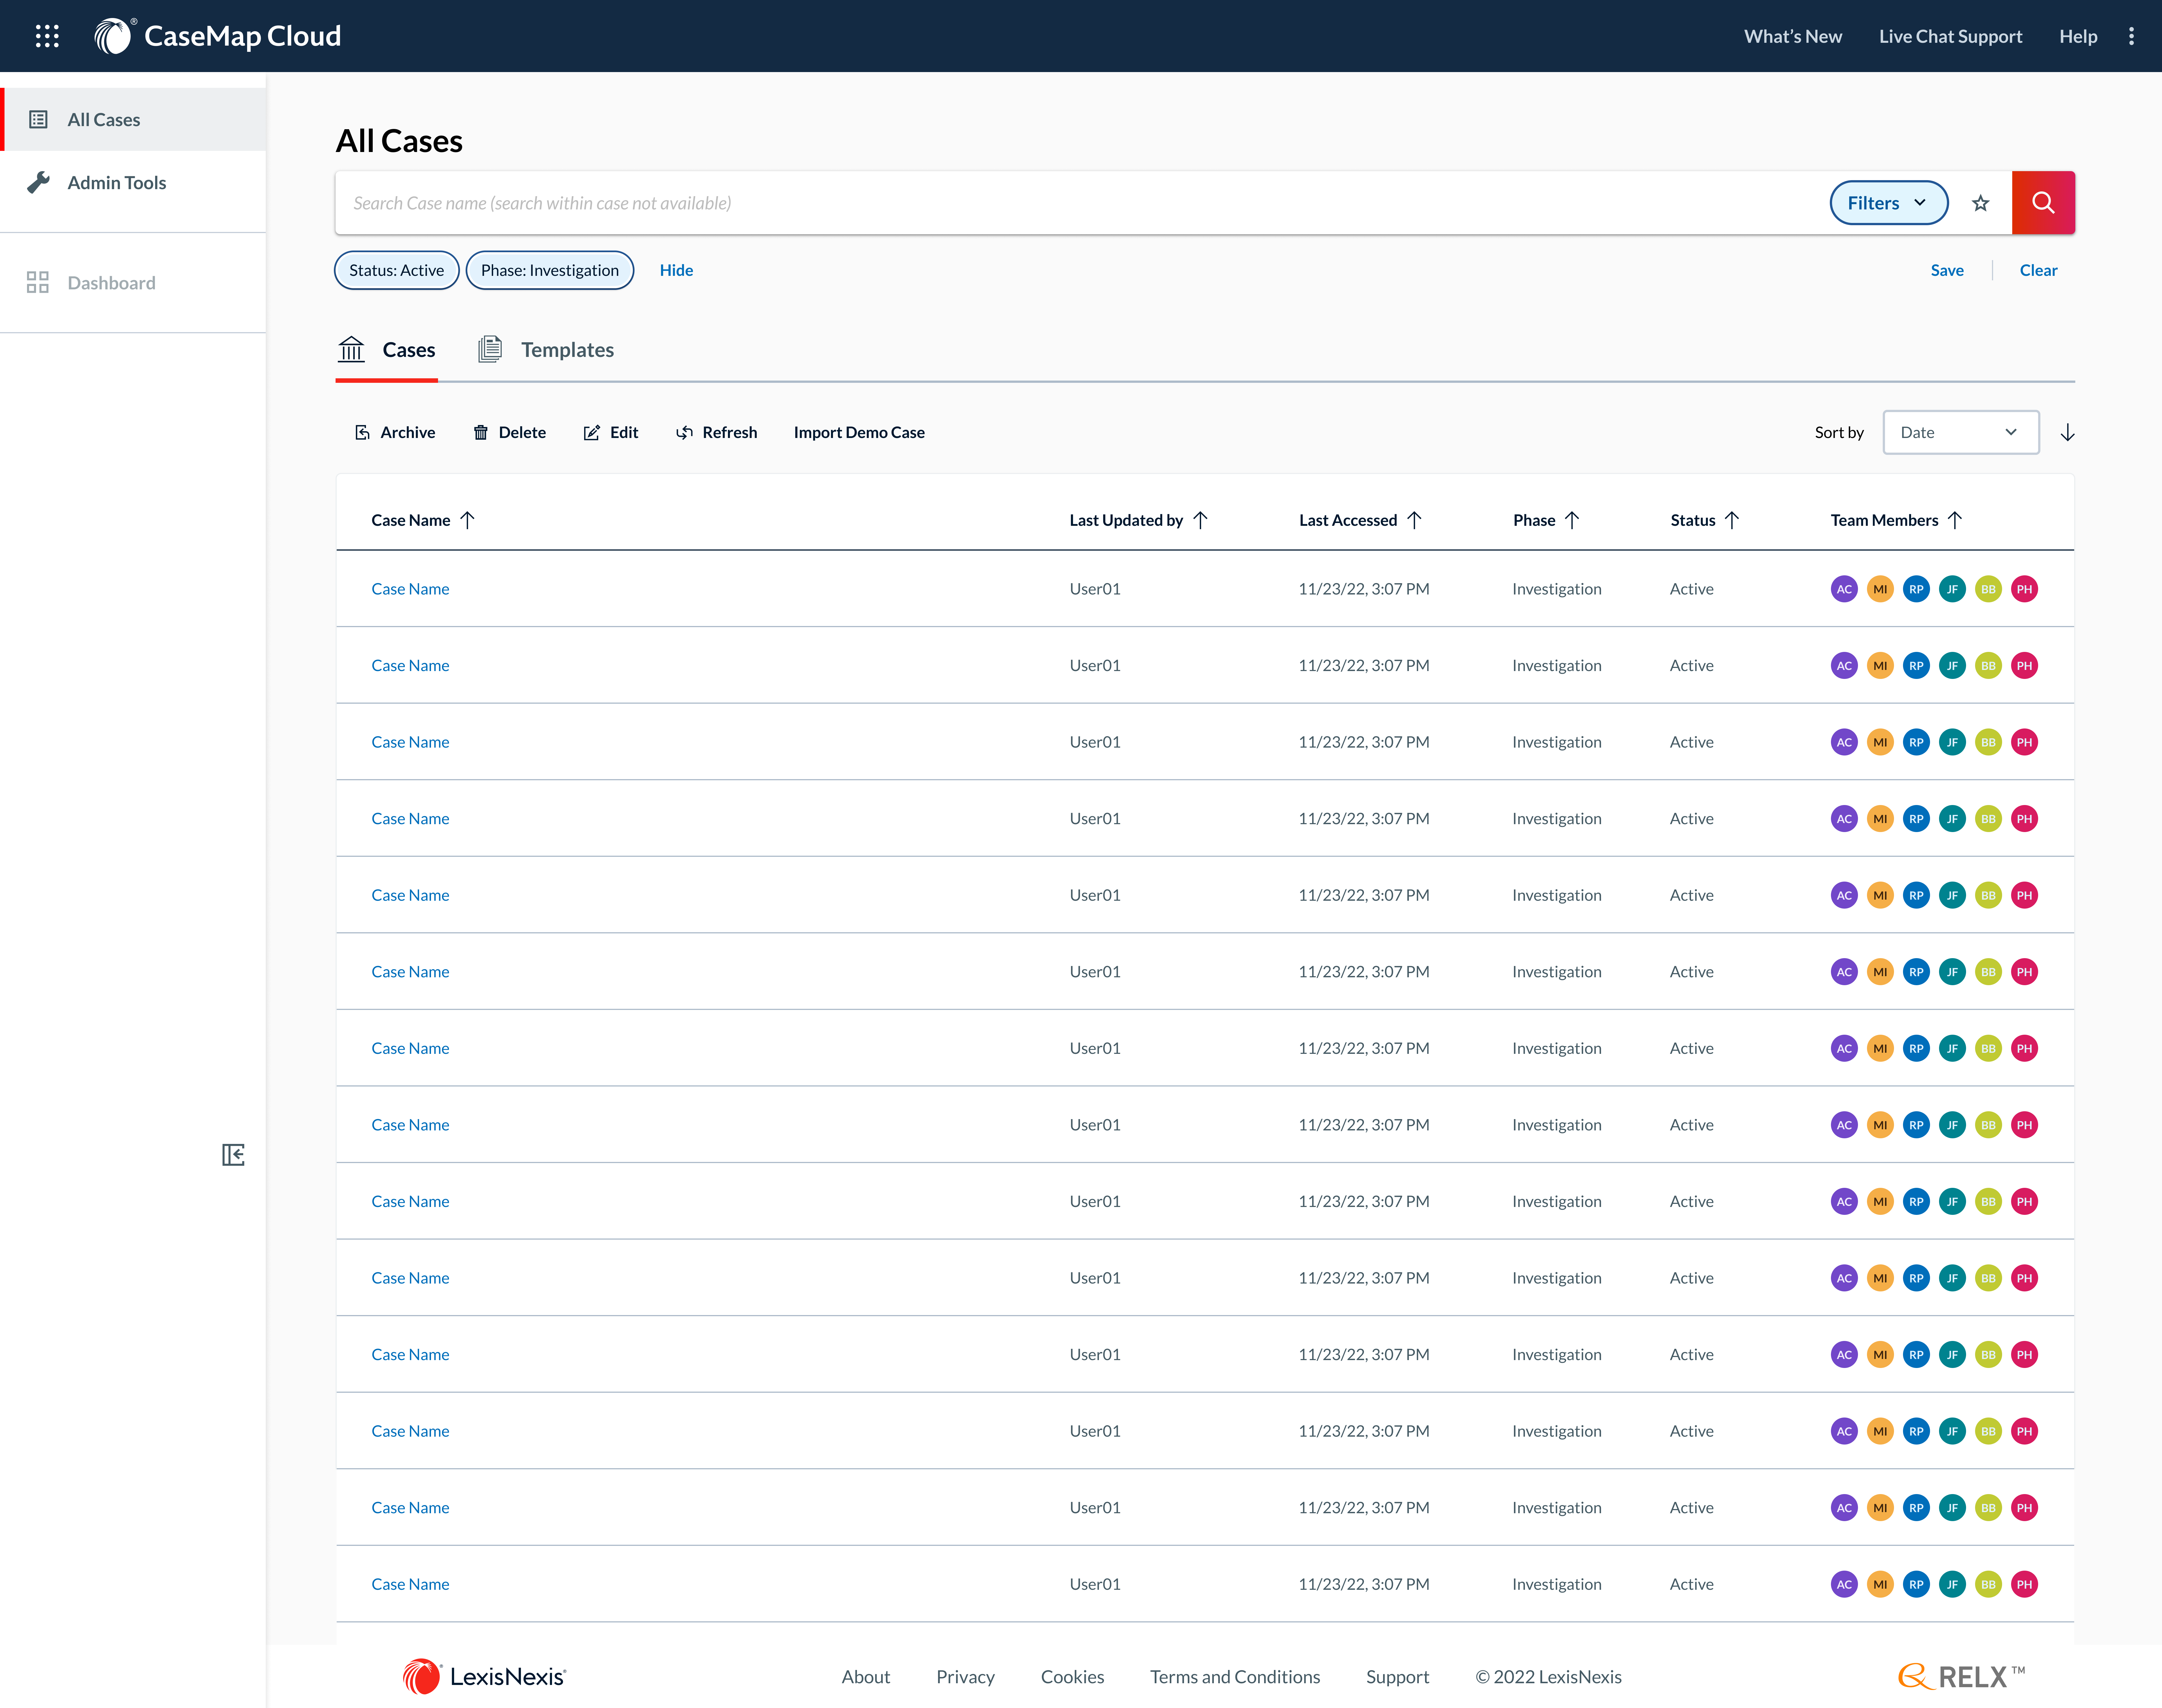The image size is (2162, 1708).
Task: Click MI avatar in first case row
Action: (1880, 589)
